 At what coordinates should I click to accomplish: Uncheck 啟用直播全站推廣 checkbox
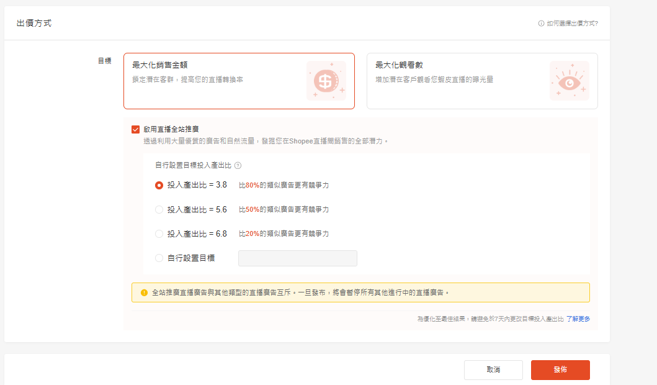tap(135, 130)
